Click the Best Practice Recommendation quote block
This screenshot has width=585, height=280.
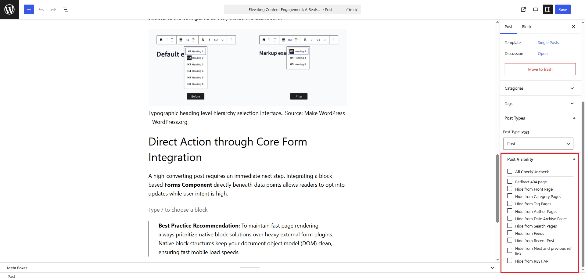point(247,239)
